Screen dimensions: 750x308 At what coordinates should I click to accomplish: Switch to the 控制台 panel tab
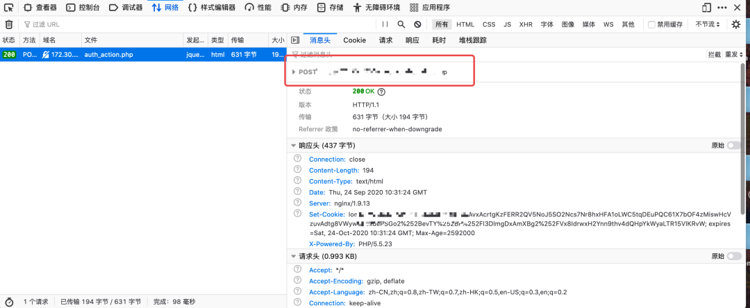click(x=82, y=8)
